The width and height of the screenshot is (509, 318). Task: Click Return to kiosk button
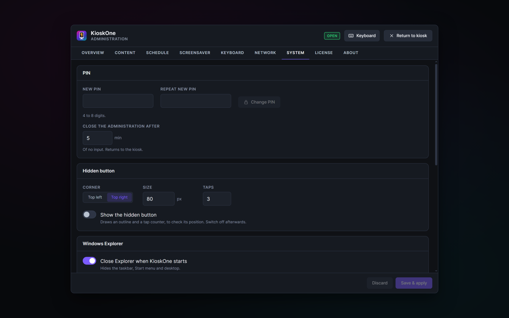(408, 36)
